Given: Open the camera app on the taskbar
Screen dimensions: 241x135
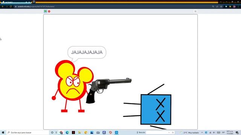Looking at the screenshot, I should [98, 132].
